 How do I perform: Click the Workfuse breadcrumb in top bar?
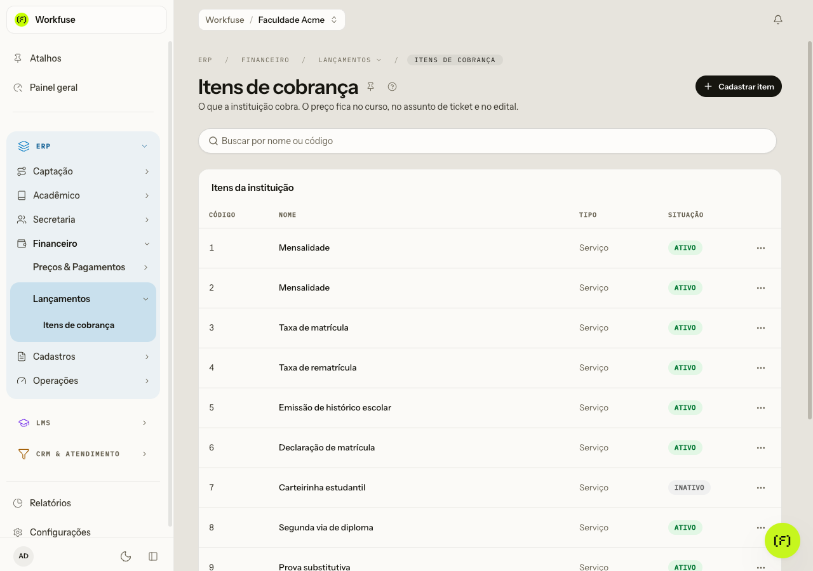tap(225, 20)
